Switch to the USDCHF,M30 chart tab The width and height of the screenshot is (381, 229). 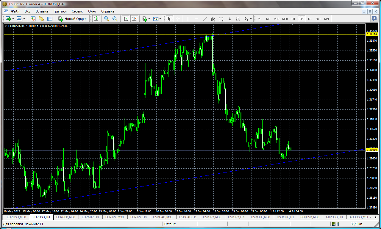pos(260,217)
